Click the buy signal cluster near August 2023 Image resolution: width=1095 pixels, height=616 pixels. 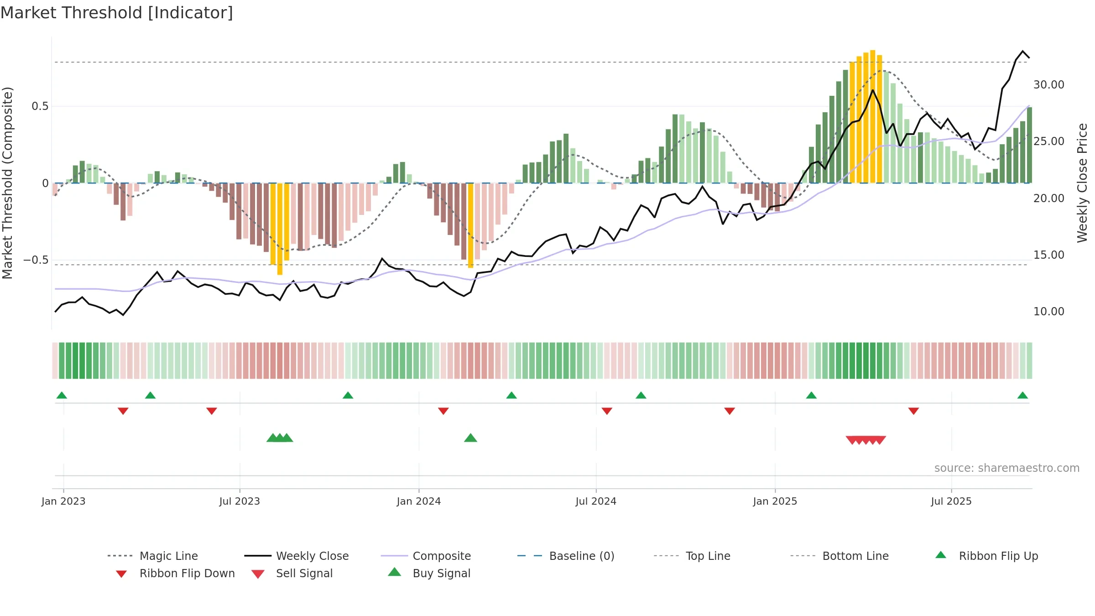(x=280, y=438)
